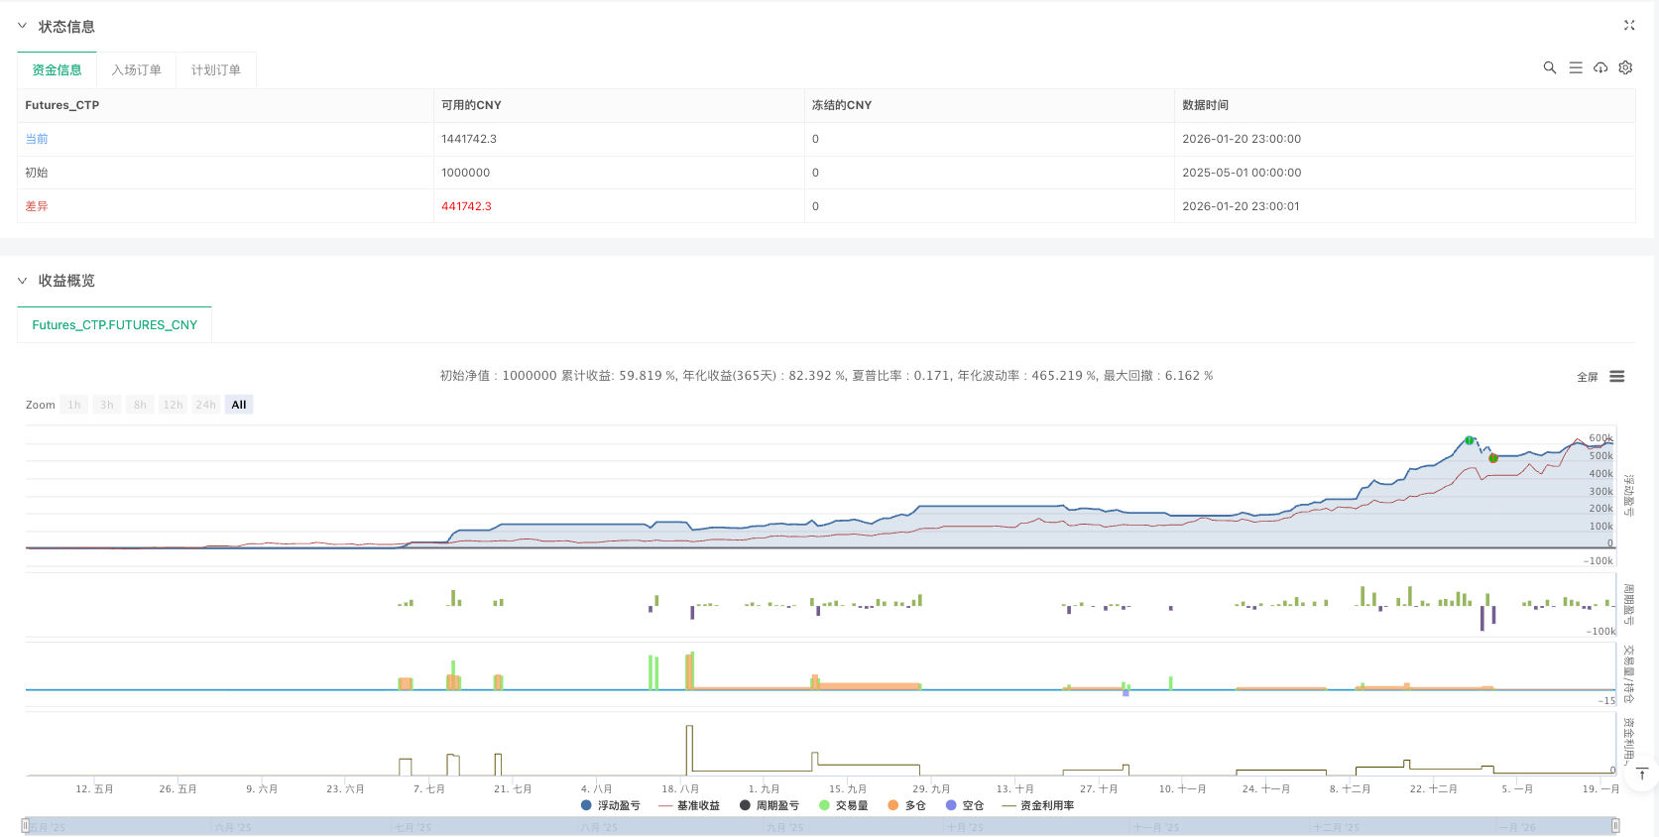The image size is (1659, 837).
Task: Click the left handle of range navigator
Action: [26, 825]
